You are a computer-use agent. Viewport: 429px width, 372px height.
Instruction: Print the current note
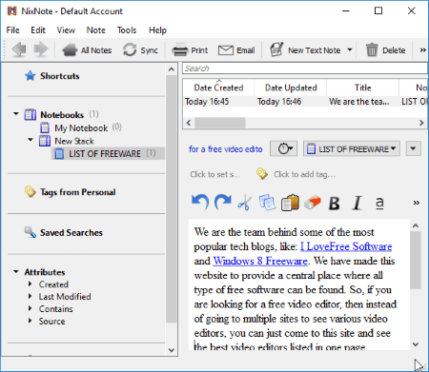tap(190, 50)
